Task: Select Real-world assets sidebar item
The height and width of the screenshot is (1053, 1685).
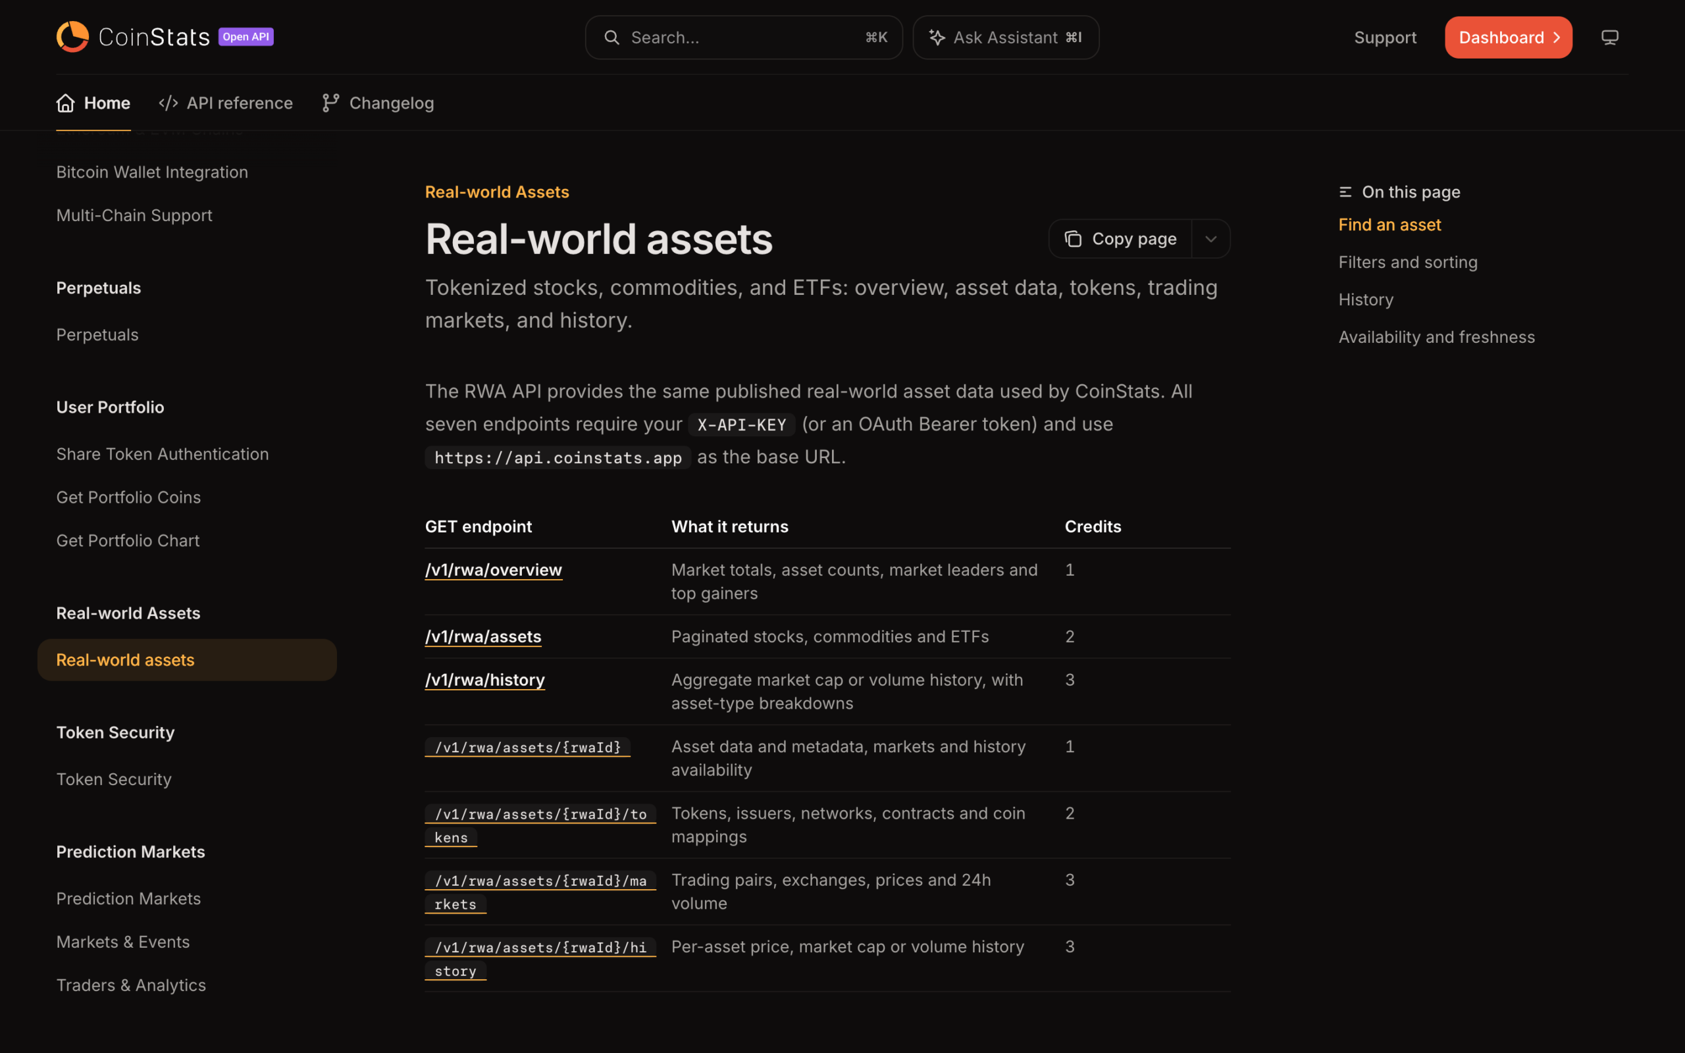Action: pyautogui.click(x=187, y=659)
